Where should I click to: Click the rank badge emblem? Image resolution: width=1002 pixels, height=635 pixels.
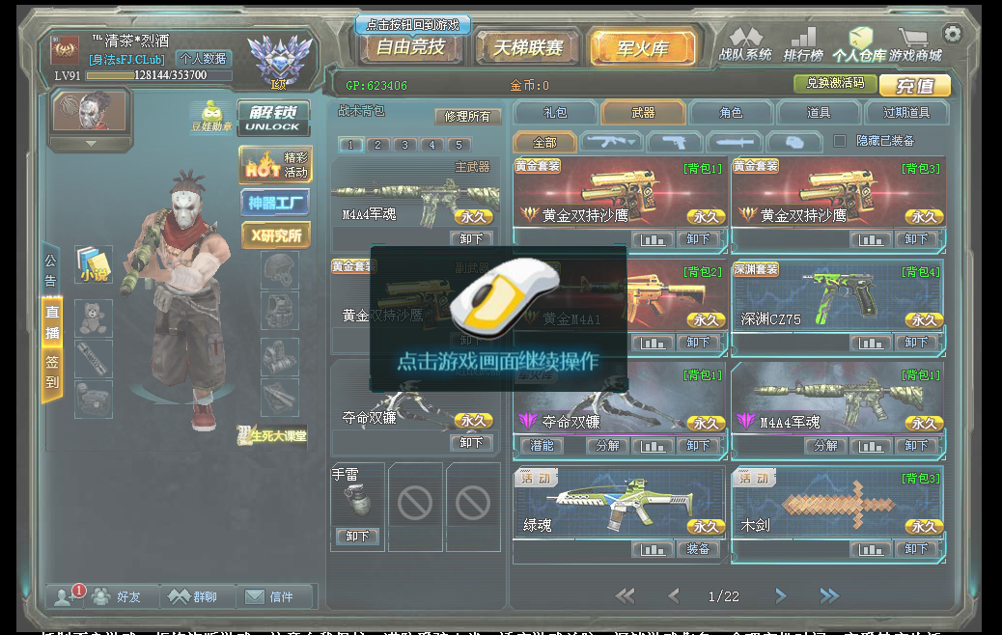click(x=280, y=62)
